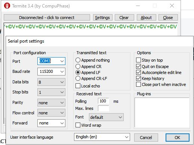Viewport: 194px width, 145px height.
Task: Open the Baud rate 115200 dropdown
Action: (51, 71)
